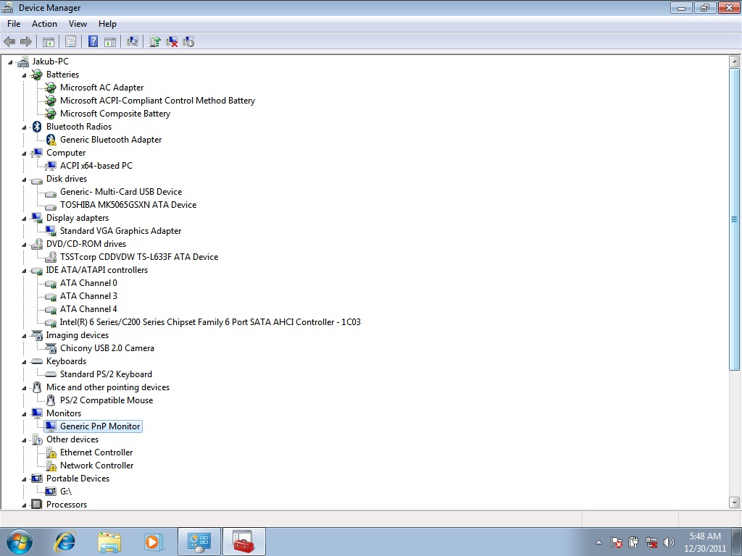The height and width of the screenshot is (556, 742).
Task: Collapse the Processors category
Action: point(24,505)
